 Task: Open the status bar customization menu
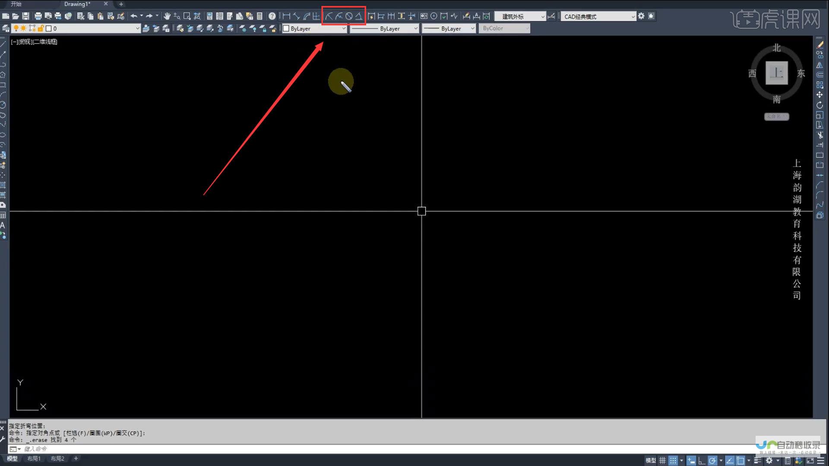tap(820, 460)
